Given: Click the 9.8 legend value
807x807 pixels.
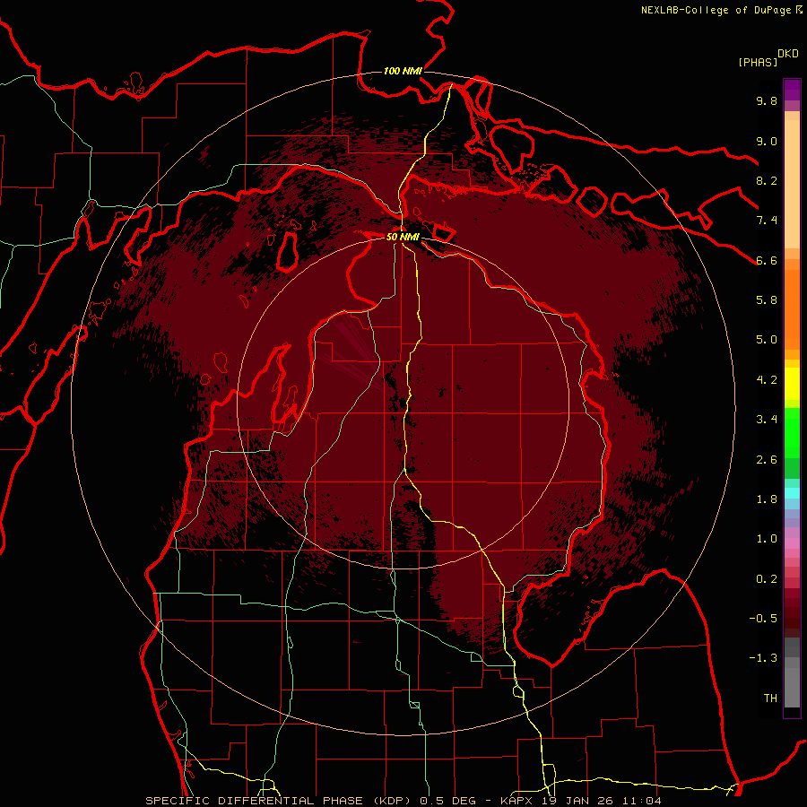Looking at the screenshot, I should (767, 100).
